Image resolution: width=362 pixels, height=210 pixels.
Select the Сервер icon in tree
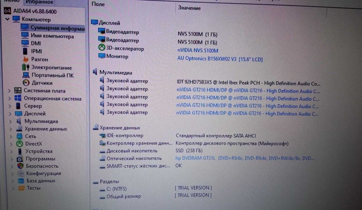[18, 106]
